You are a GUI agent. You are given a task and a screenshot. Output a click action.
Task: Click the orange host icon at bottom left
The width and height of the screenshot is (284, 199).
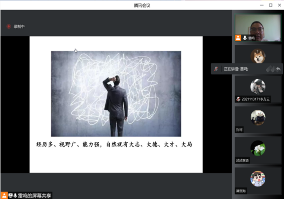click(x=4, y=195)
